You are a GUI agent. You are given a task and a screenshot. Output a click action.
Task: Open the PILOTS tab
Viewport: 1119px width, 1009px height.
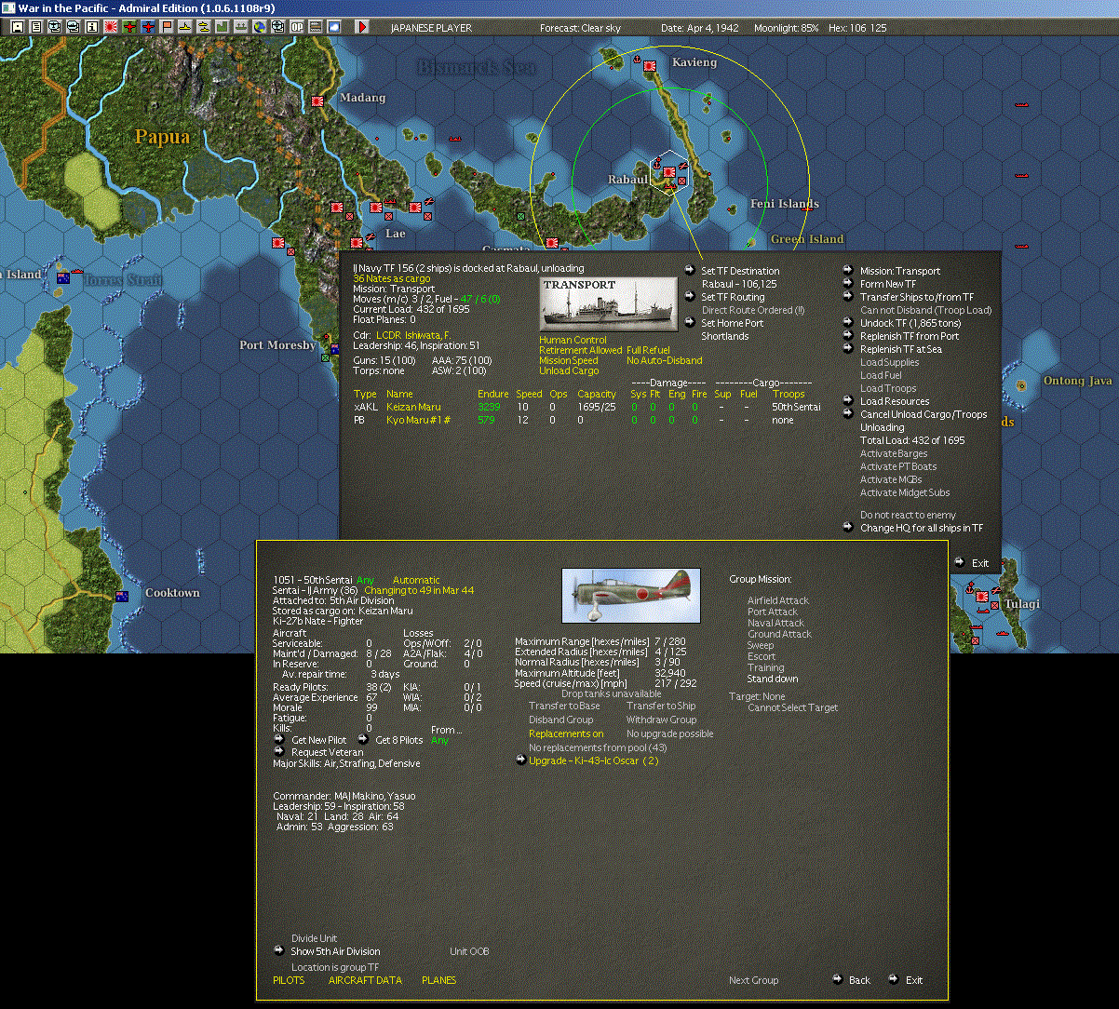click(289, 980)
